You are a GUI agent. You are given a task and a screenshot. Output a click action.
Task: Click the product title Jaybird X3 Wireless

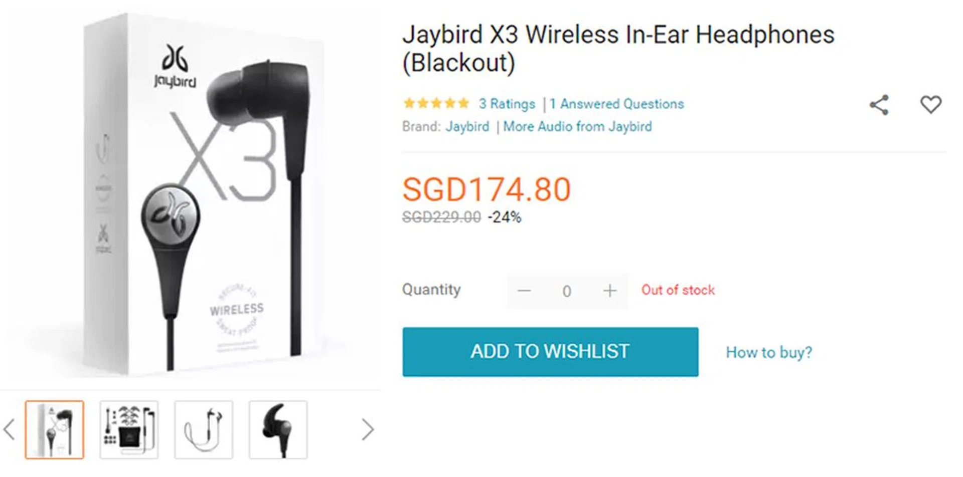point(618,48)
